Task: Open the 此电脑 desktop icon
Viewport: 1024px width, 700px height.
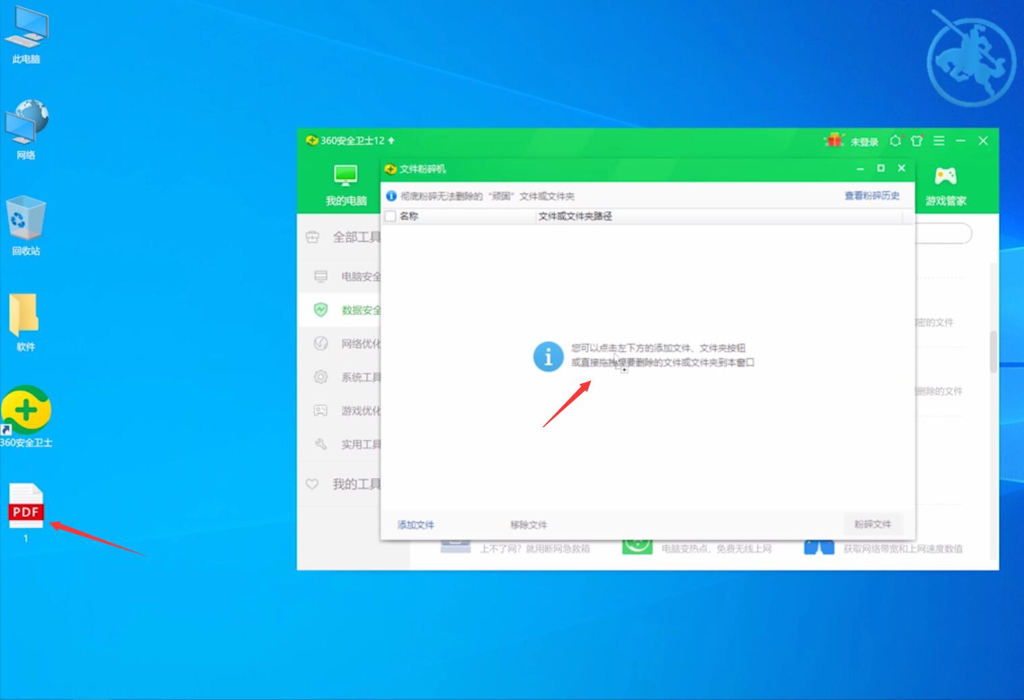Action: pyautogui.click(x=26, y=34)
